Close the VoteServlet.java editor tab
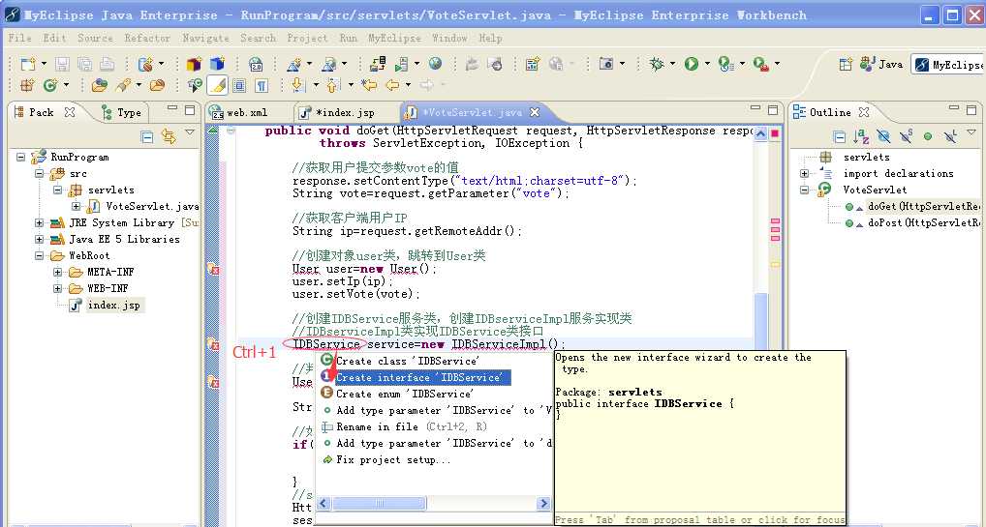This screenshot has width=986, height=527. pyautogui.click(x=535, y=112)
